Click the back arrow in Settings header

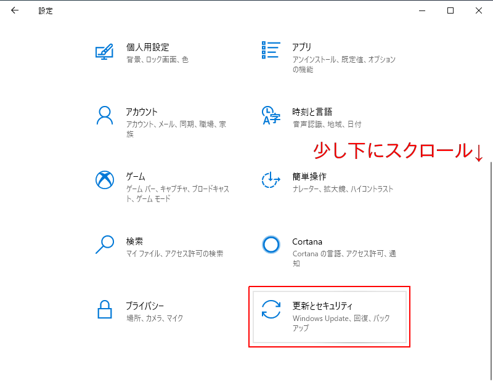tap(15, 10)
